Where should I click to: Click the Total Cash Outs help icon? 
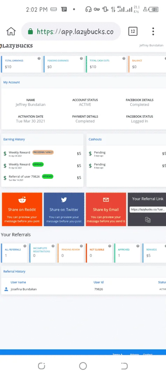click(x=124, y=58)
